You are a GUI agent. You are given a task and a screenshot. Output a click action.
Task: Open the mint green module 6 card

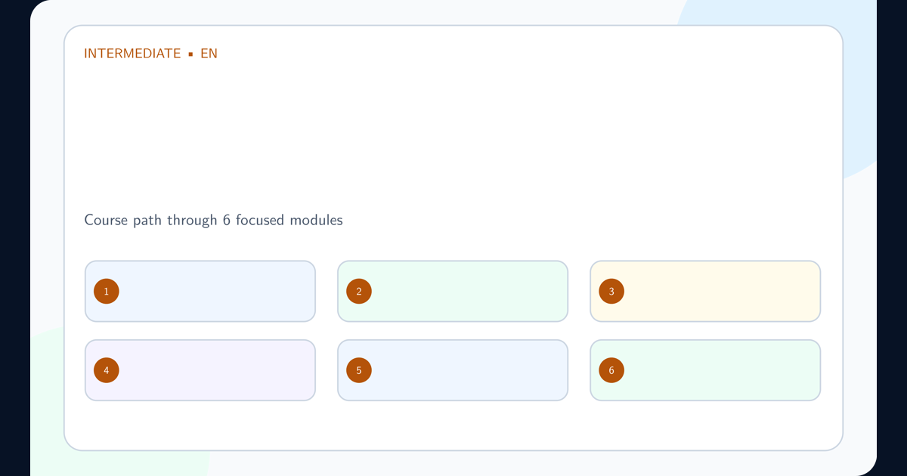705,370
